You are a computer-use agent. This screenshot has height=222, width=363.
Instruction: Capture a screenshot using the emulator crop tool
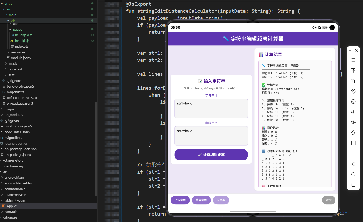pyautogui.click(x=353, y=81)
